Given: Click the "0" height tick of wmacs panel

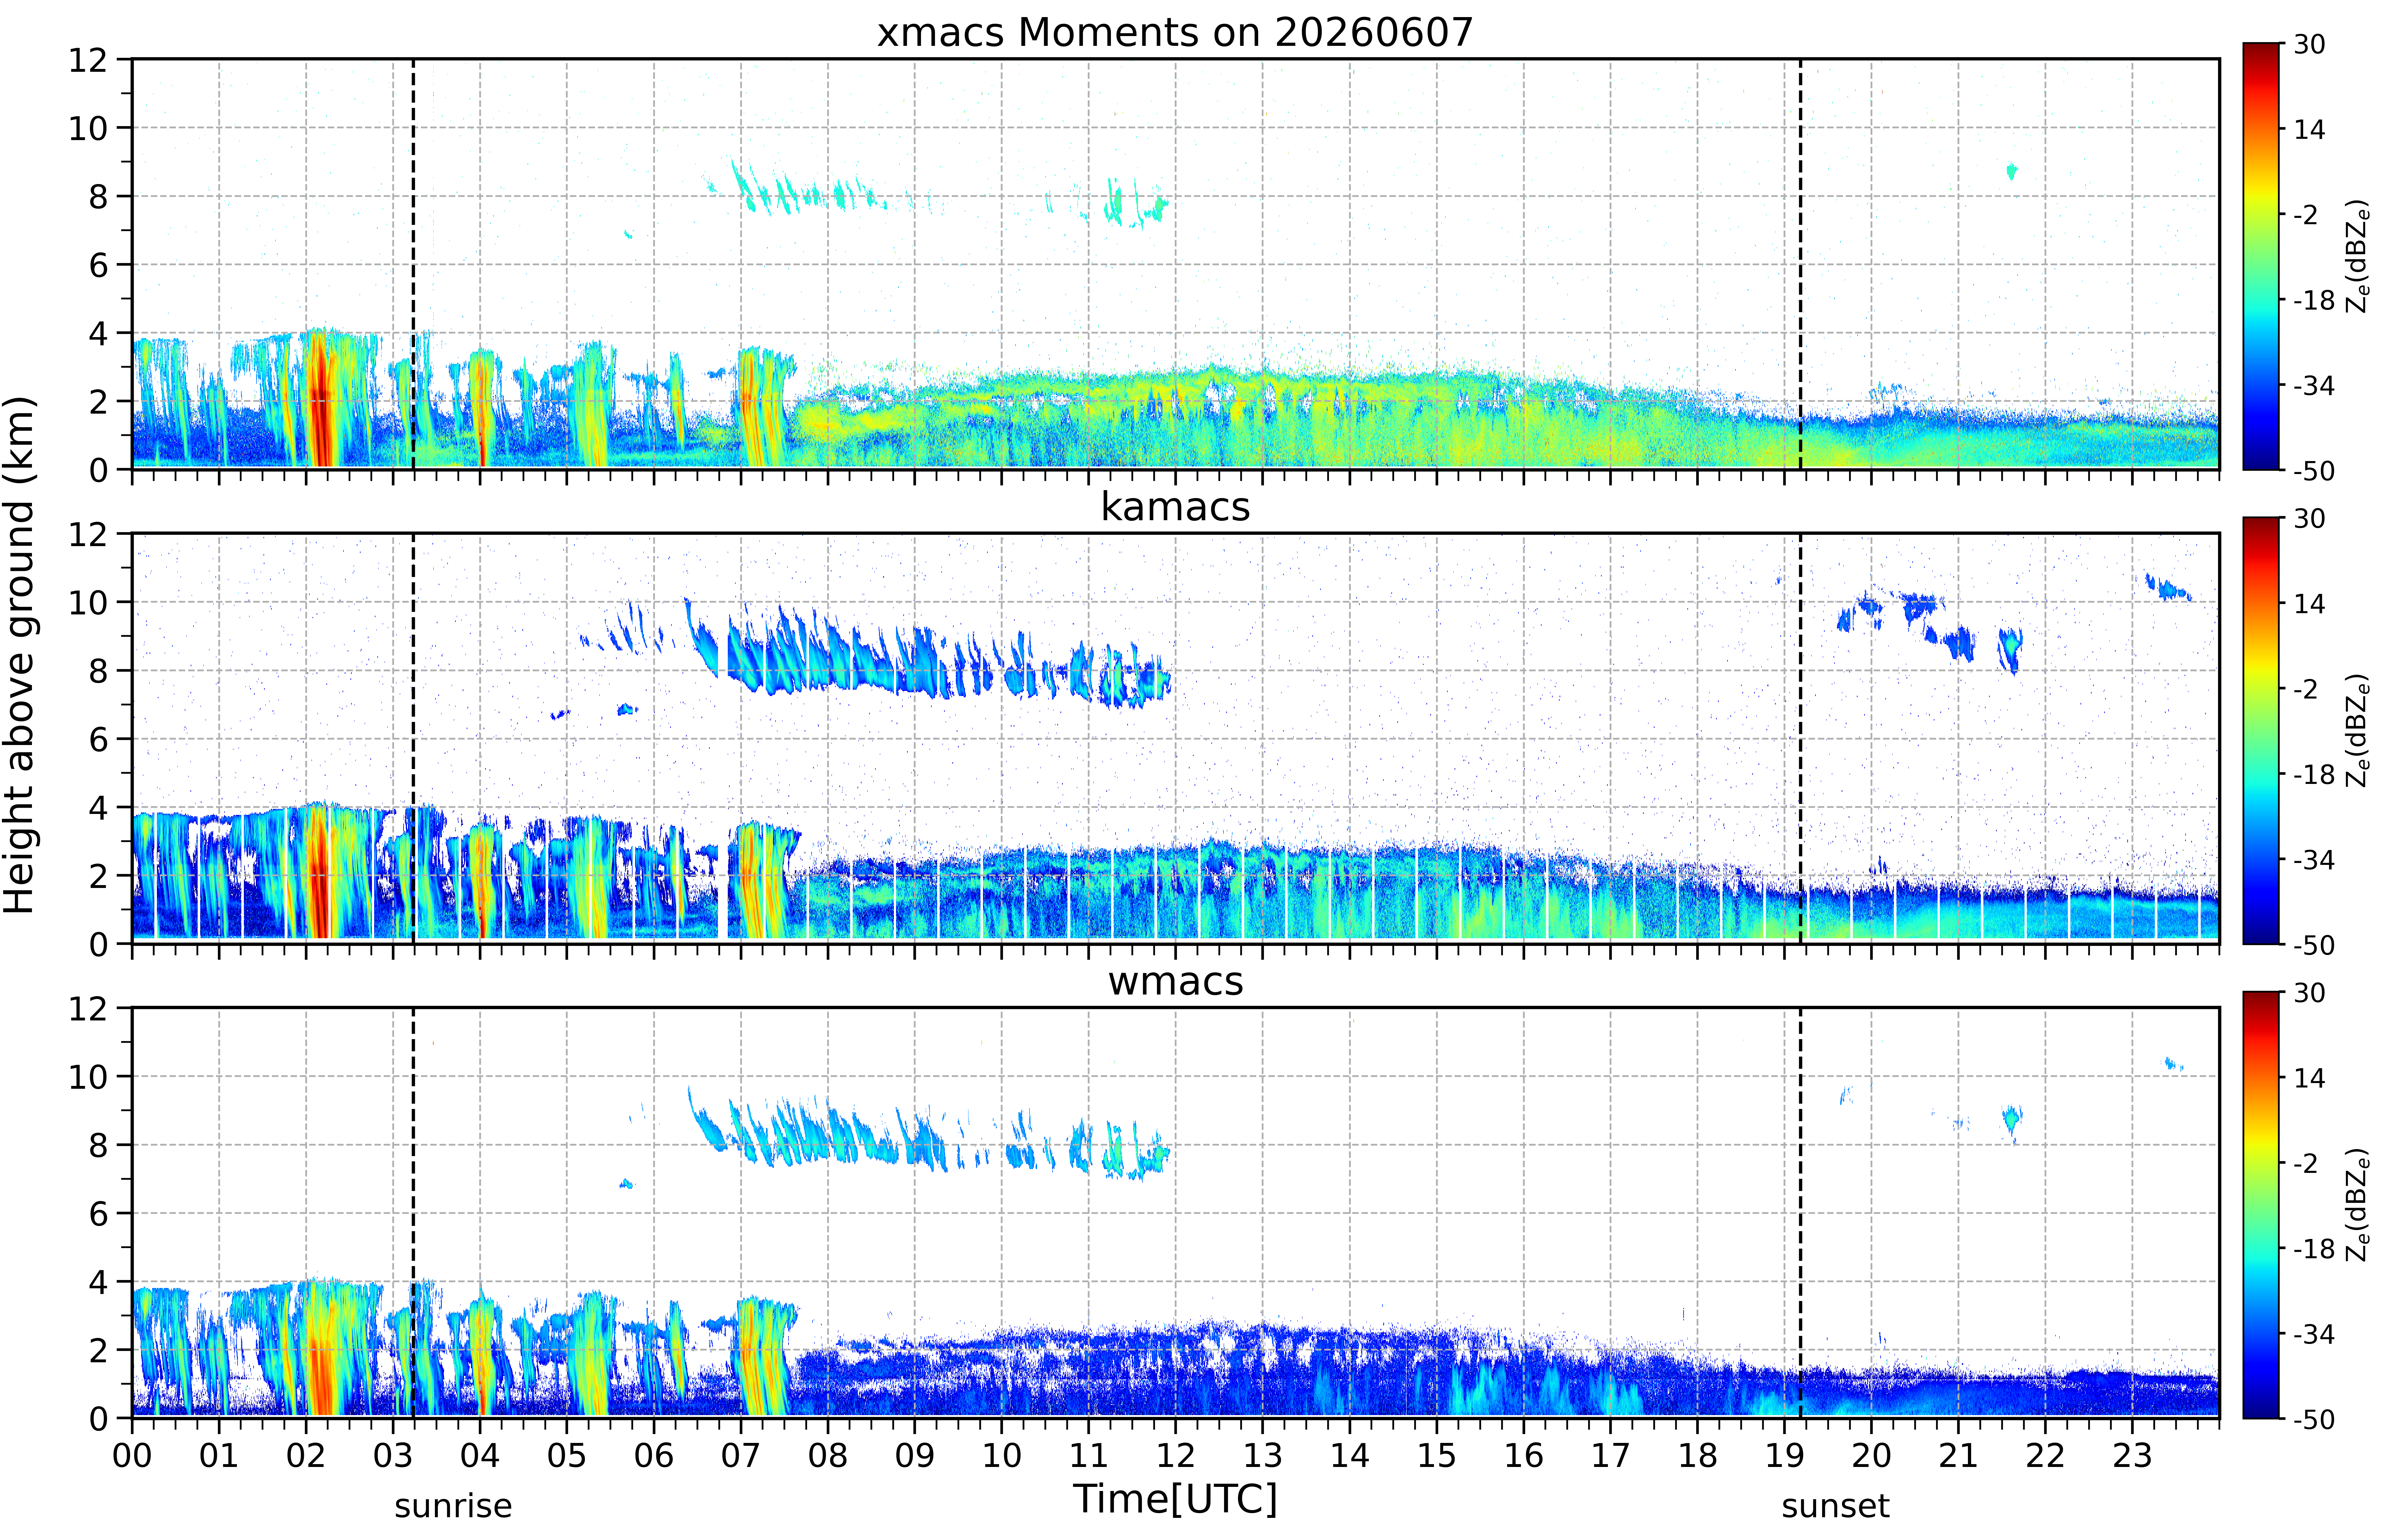Looking at the screenshot, I should click(98, 1419).
